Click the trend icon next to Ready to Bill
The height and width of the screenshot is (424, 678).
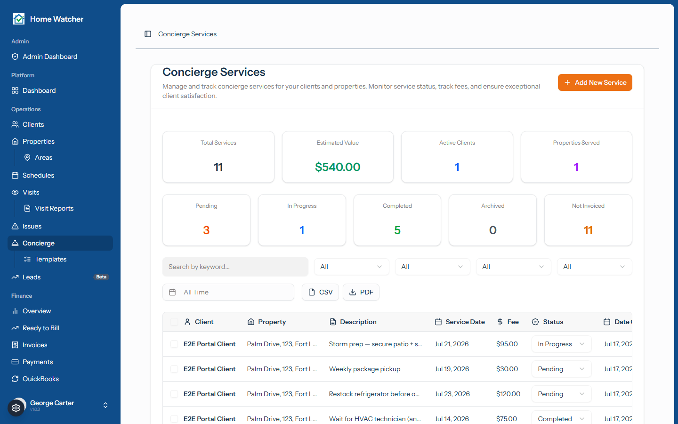pos(15,328)
